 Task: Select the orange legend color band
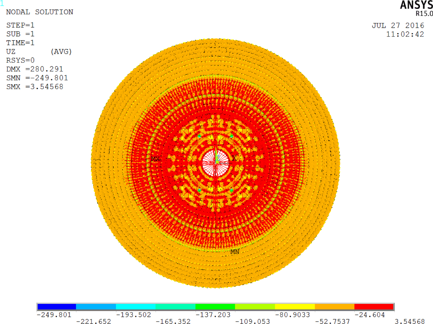click(334, 307)
